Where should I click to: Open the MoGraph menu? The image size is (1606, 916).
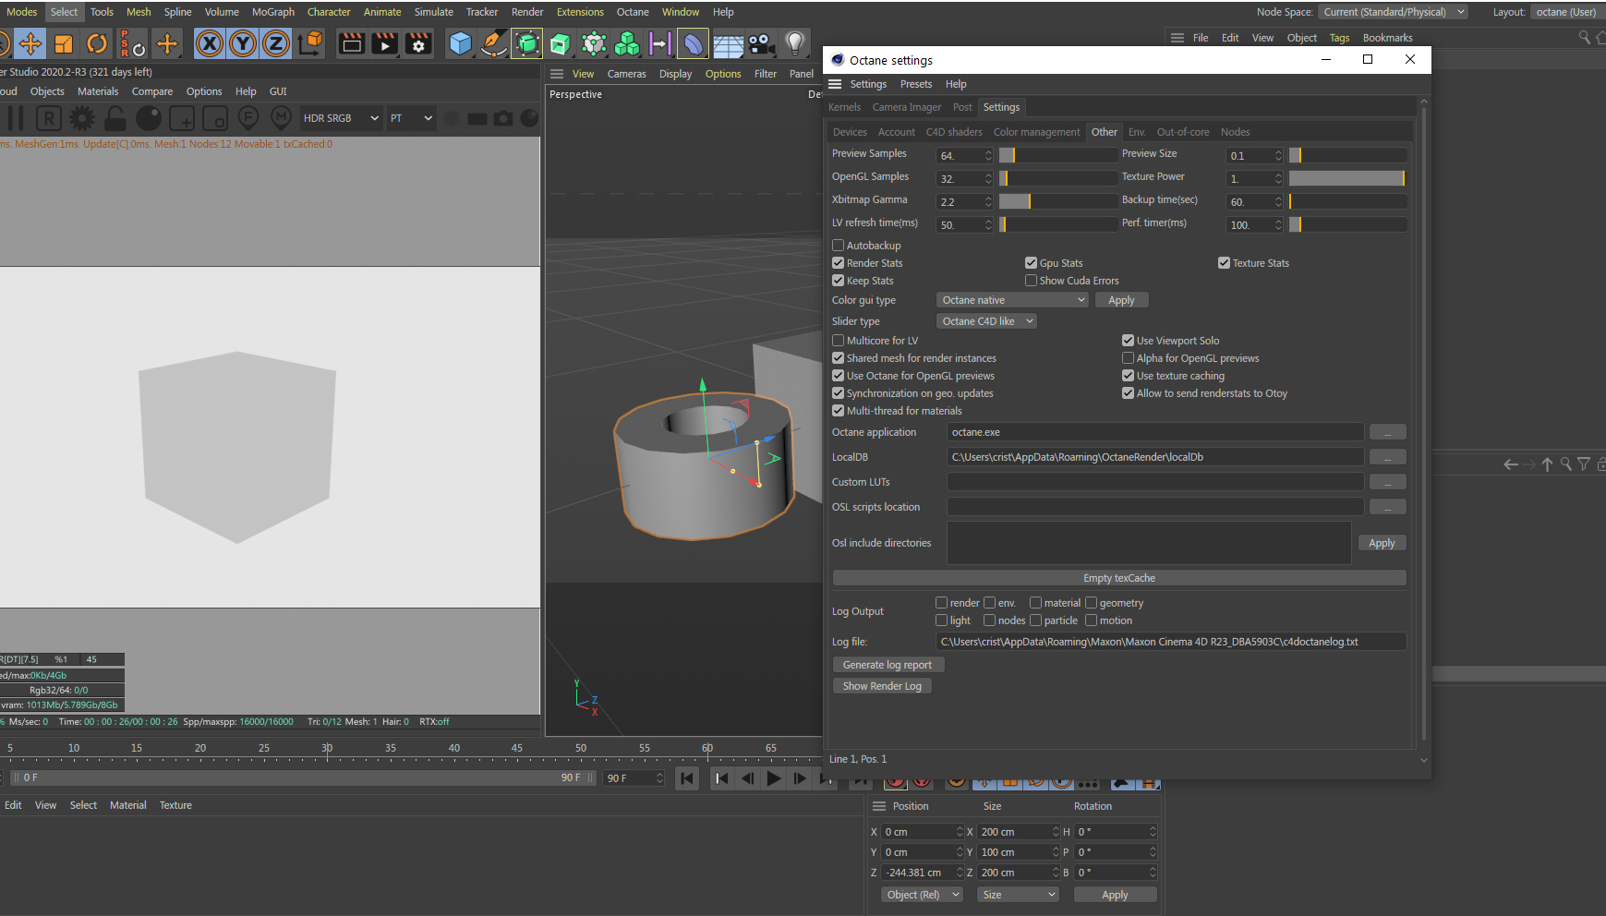(x=272, y=12)
